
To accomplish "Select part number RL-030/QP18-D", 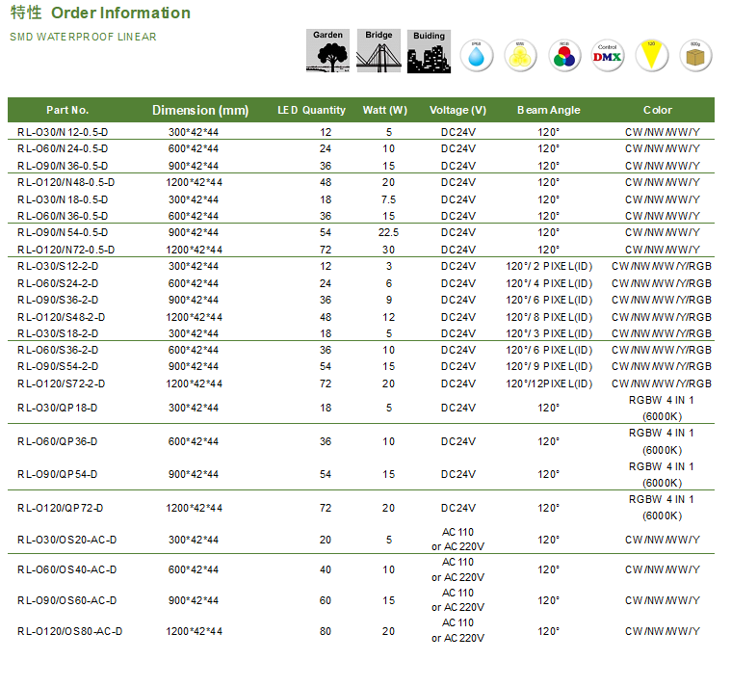I will [x=58, y=408].
